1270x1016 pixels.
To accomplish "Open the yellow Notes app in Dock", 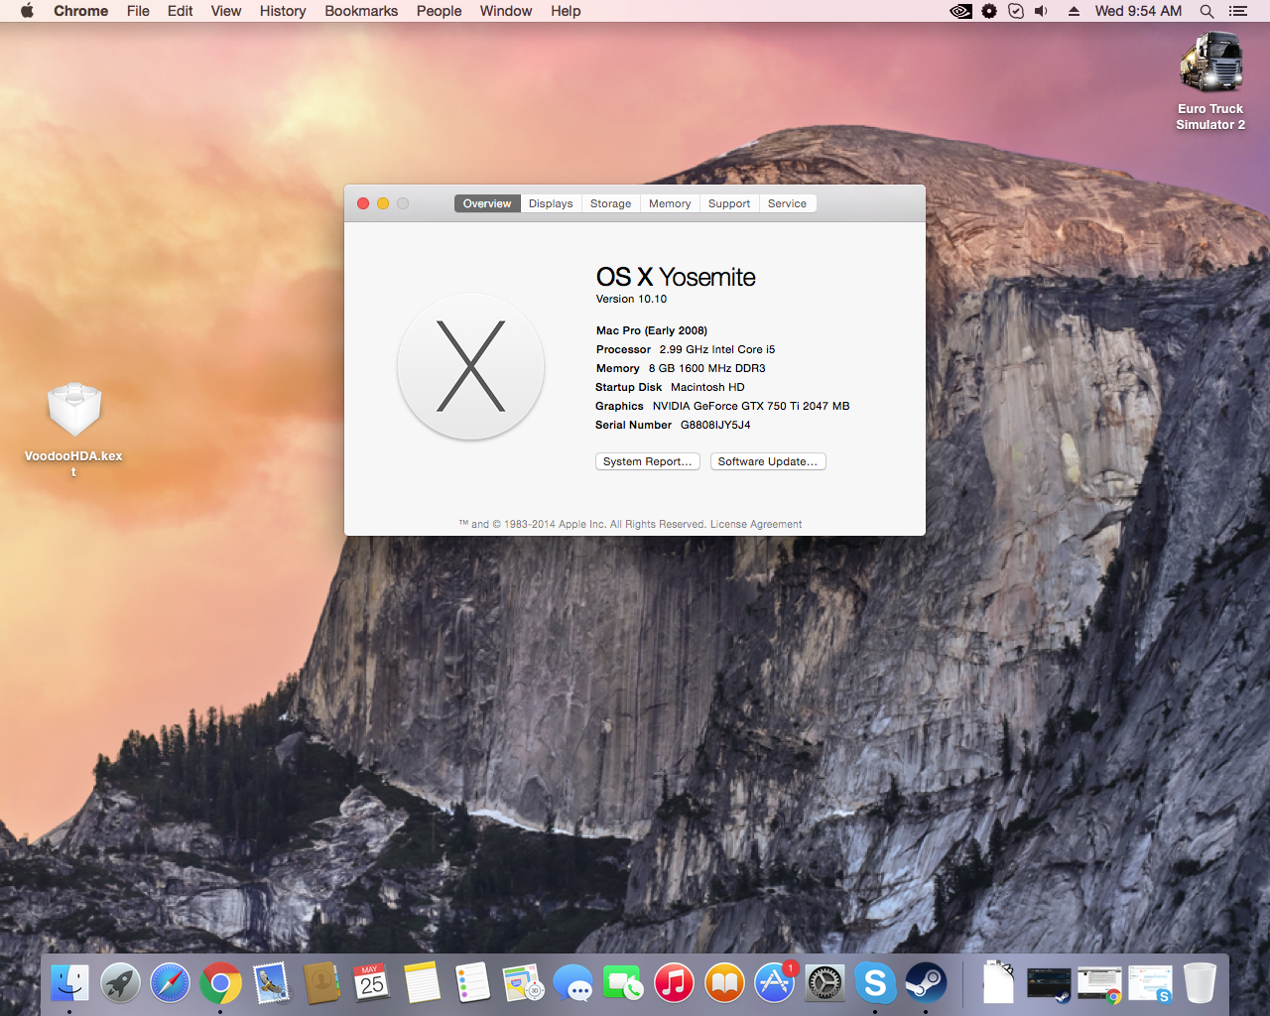I will click(422, 983).
